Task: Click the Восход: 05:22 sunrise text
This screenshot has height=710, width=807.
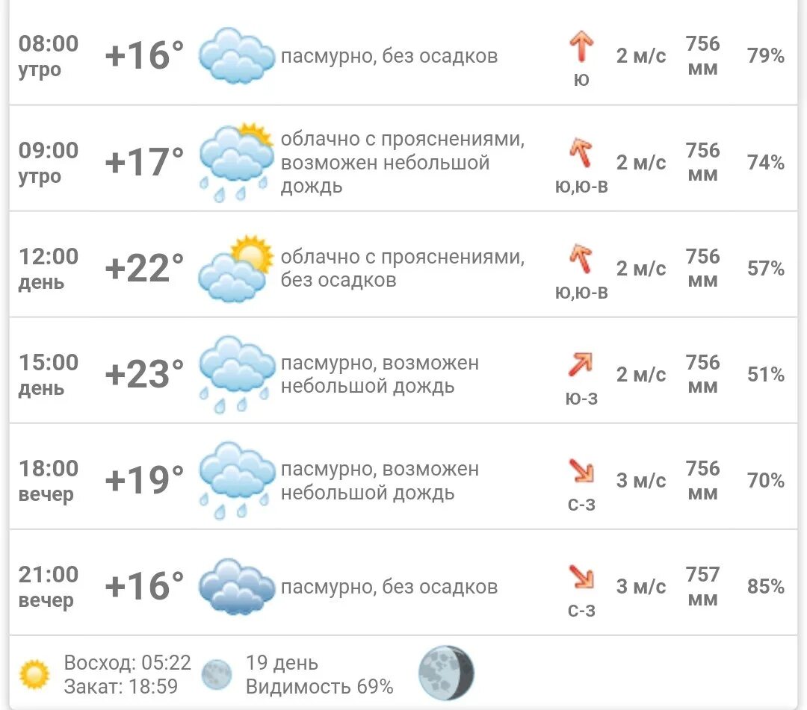Action: [x=128, y=663]
